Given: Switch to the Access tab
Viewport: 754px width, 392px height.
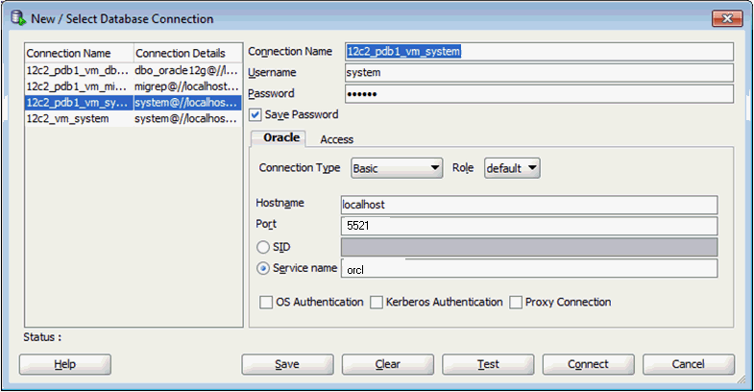Looking at the screenshot, I should click(x=336, y=139).
